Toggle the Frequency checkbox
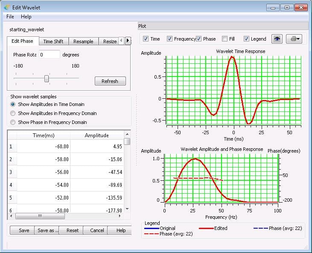This screenshot has height=253, width=312. [169, 38]
